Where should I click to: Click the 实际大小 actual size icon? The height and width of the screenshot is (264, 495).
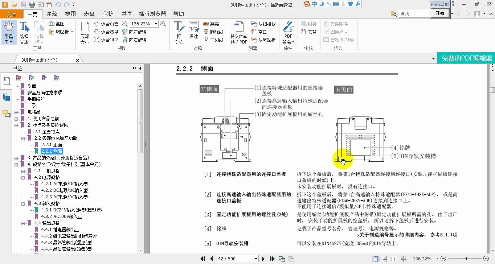(85, 32)
